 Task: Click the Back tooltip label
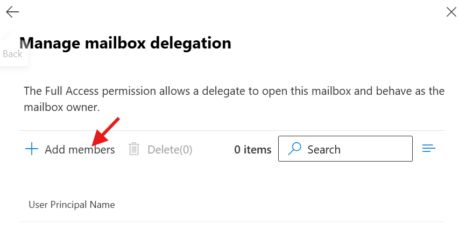[x=12, y=54]
